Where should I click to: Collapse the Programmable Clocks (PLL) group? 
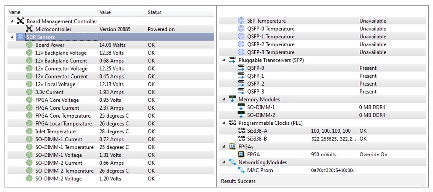(x=224, y=123)
